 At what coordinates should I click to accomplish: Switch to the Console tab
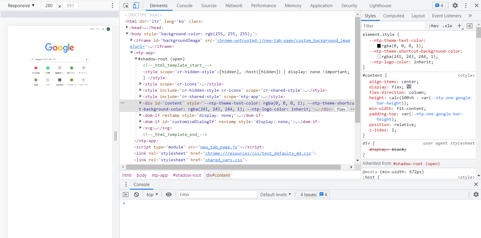[x=184, y=5]
